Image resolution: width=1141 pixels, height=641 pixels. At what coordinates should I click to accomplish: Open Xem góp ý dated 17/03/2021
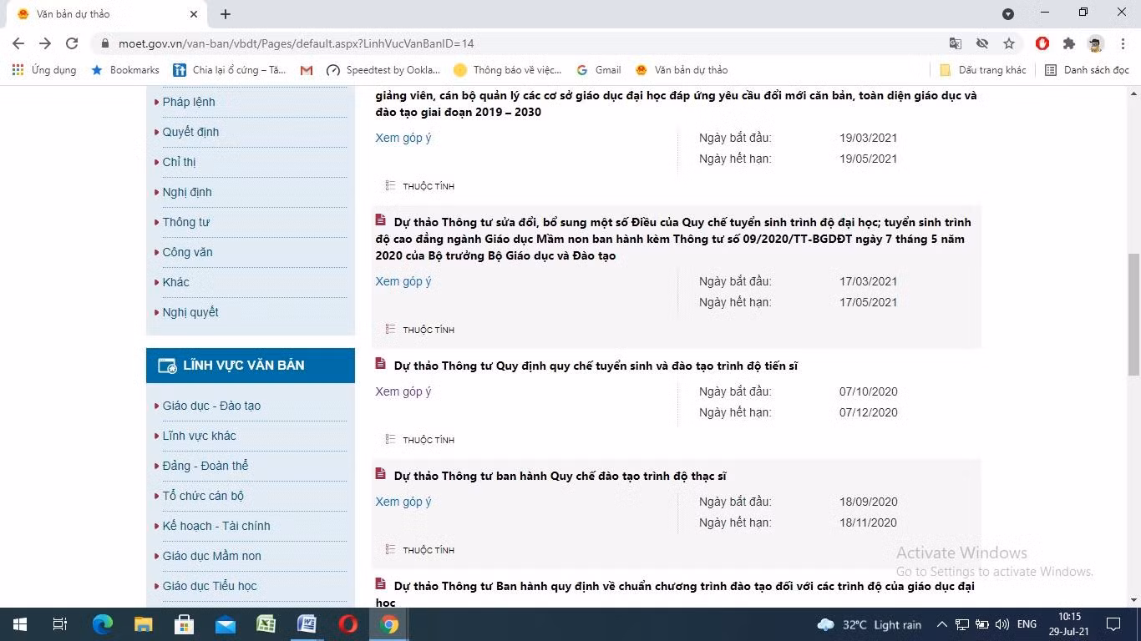pyautogui.click(x=403, y=281)
